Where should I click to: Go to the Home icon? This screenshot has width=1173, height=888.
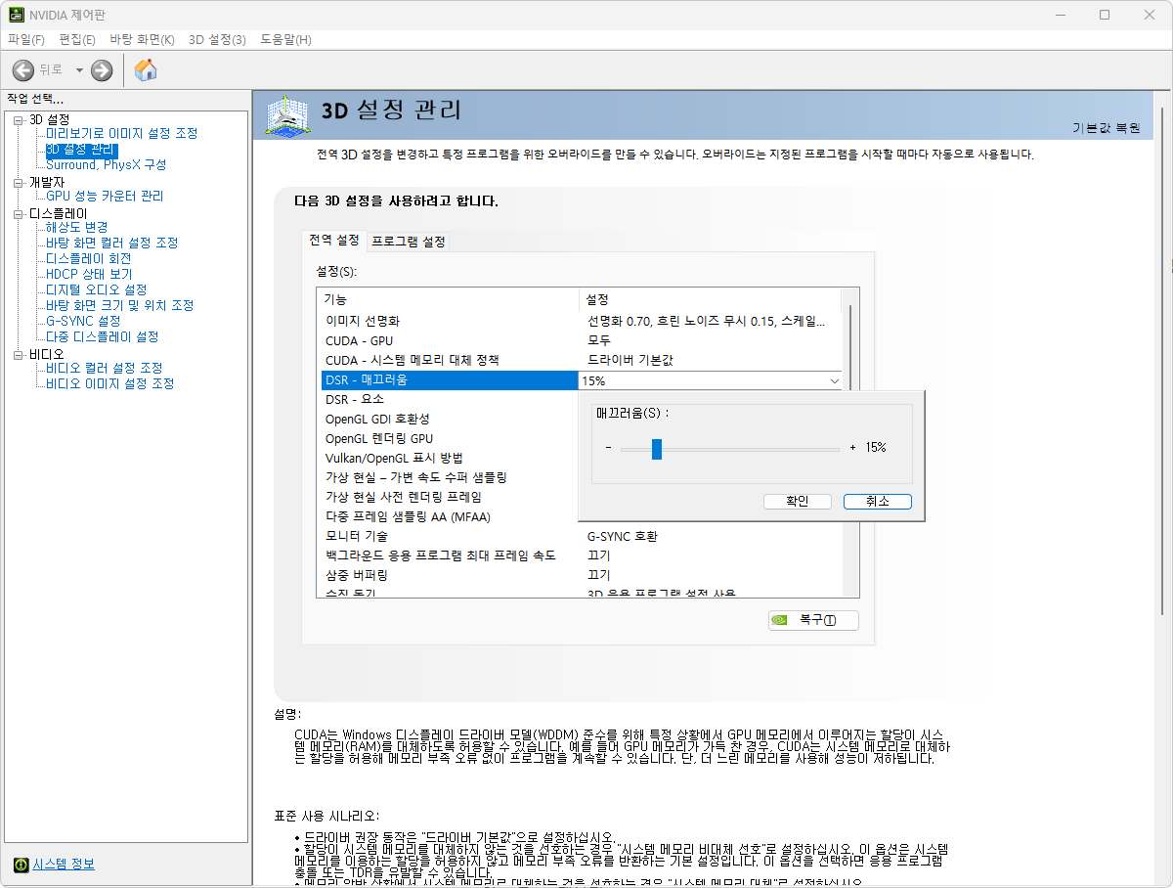pos(146,69)
